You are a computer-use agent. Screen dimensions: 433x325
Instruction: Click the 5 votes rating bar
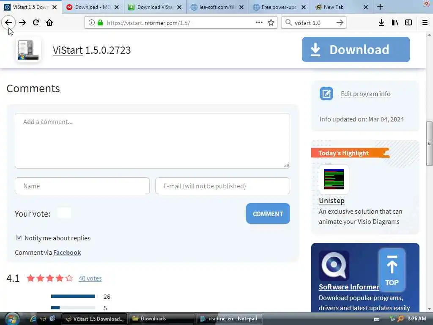(x=73, y=308)
